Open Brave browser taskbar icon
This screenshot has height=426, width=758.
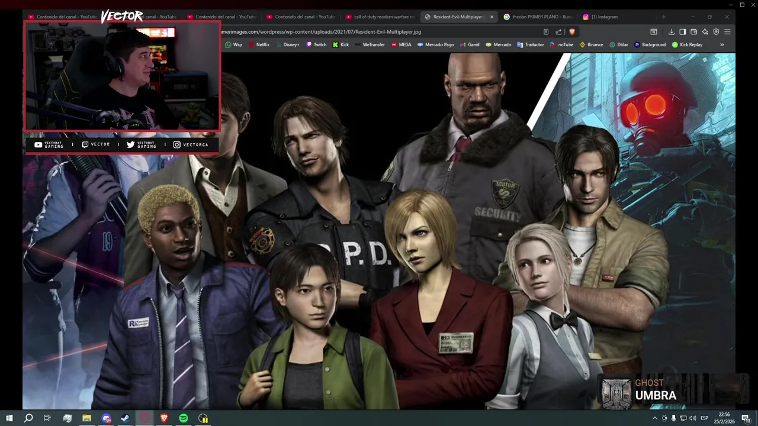164,418
